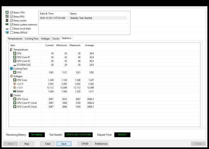The width and height of the screenshot is (209, 149).
Task: Click the 3066.5 average CPU Clock value
Action: click(90, 99)
